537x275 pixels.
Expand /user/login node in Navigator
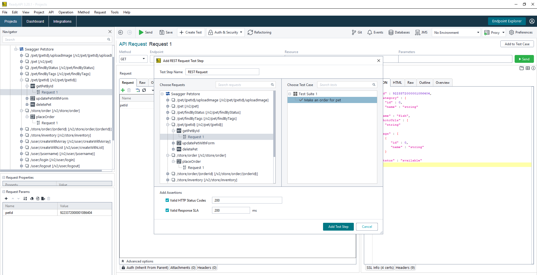tap(22, 160)
